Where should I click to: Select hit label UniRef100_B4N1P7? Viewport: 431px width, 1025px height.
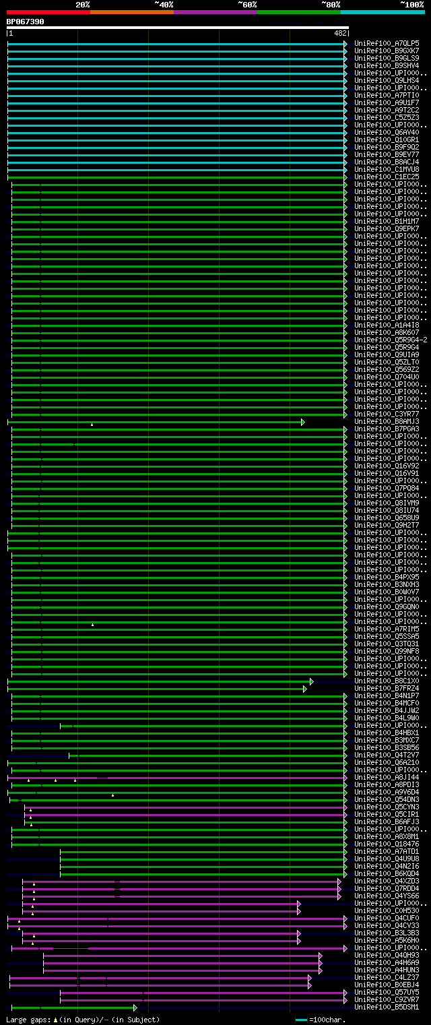click(387, 695)
